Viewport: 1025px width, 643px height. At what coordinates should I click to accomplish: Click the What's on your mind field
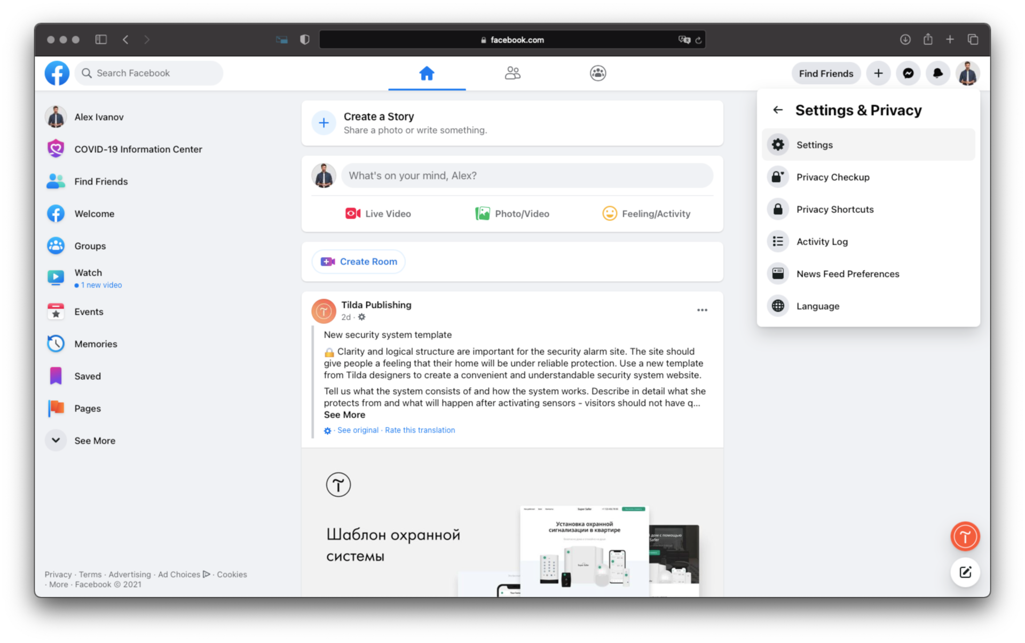(x=527, y=176)
